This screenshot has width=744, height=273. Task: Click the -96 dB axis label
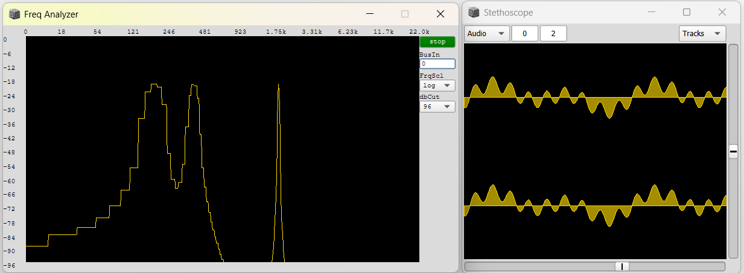pyautogui.click(x=8, y=265)
